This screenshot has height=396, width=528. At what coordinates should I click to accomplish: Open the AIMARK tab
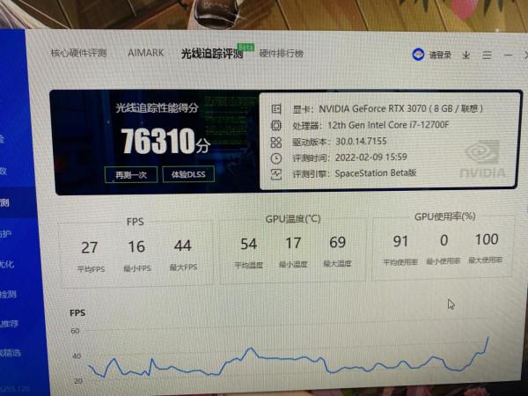[145, 53]
